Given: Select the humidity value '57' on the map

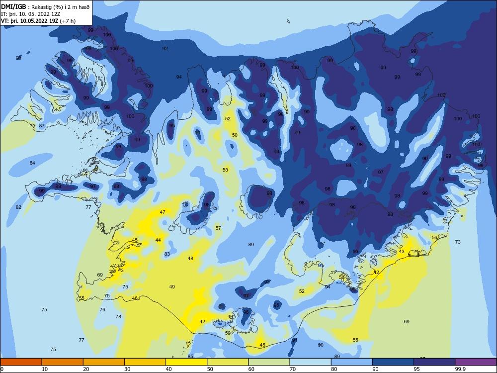Looking at the screenshot, I should (x=218, y=228).
